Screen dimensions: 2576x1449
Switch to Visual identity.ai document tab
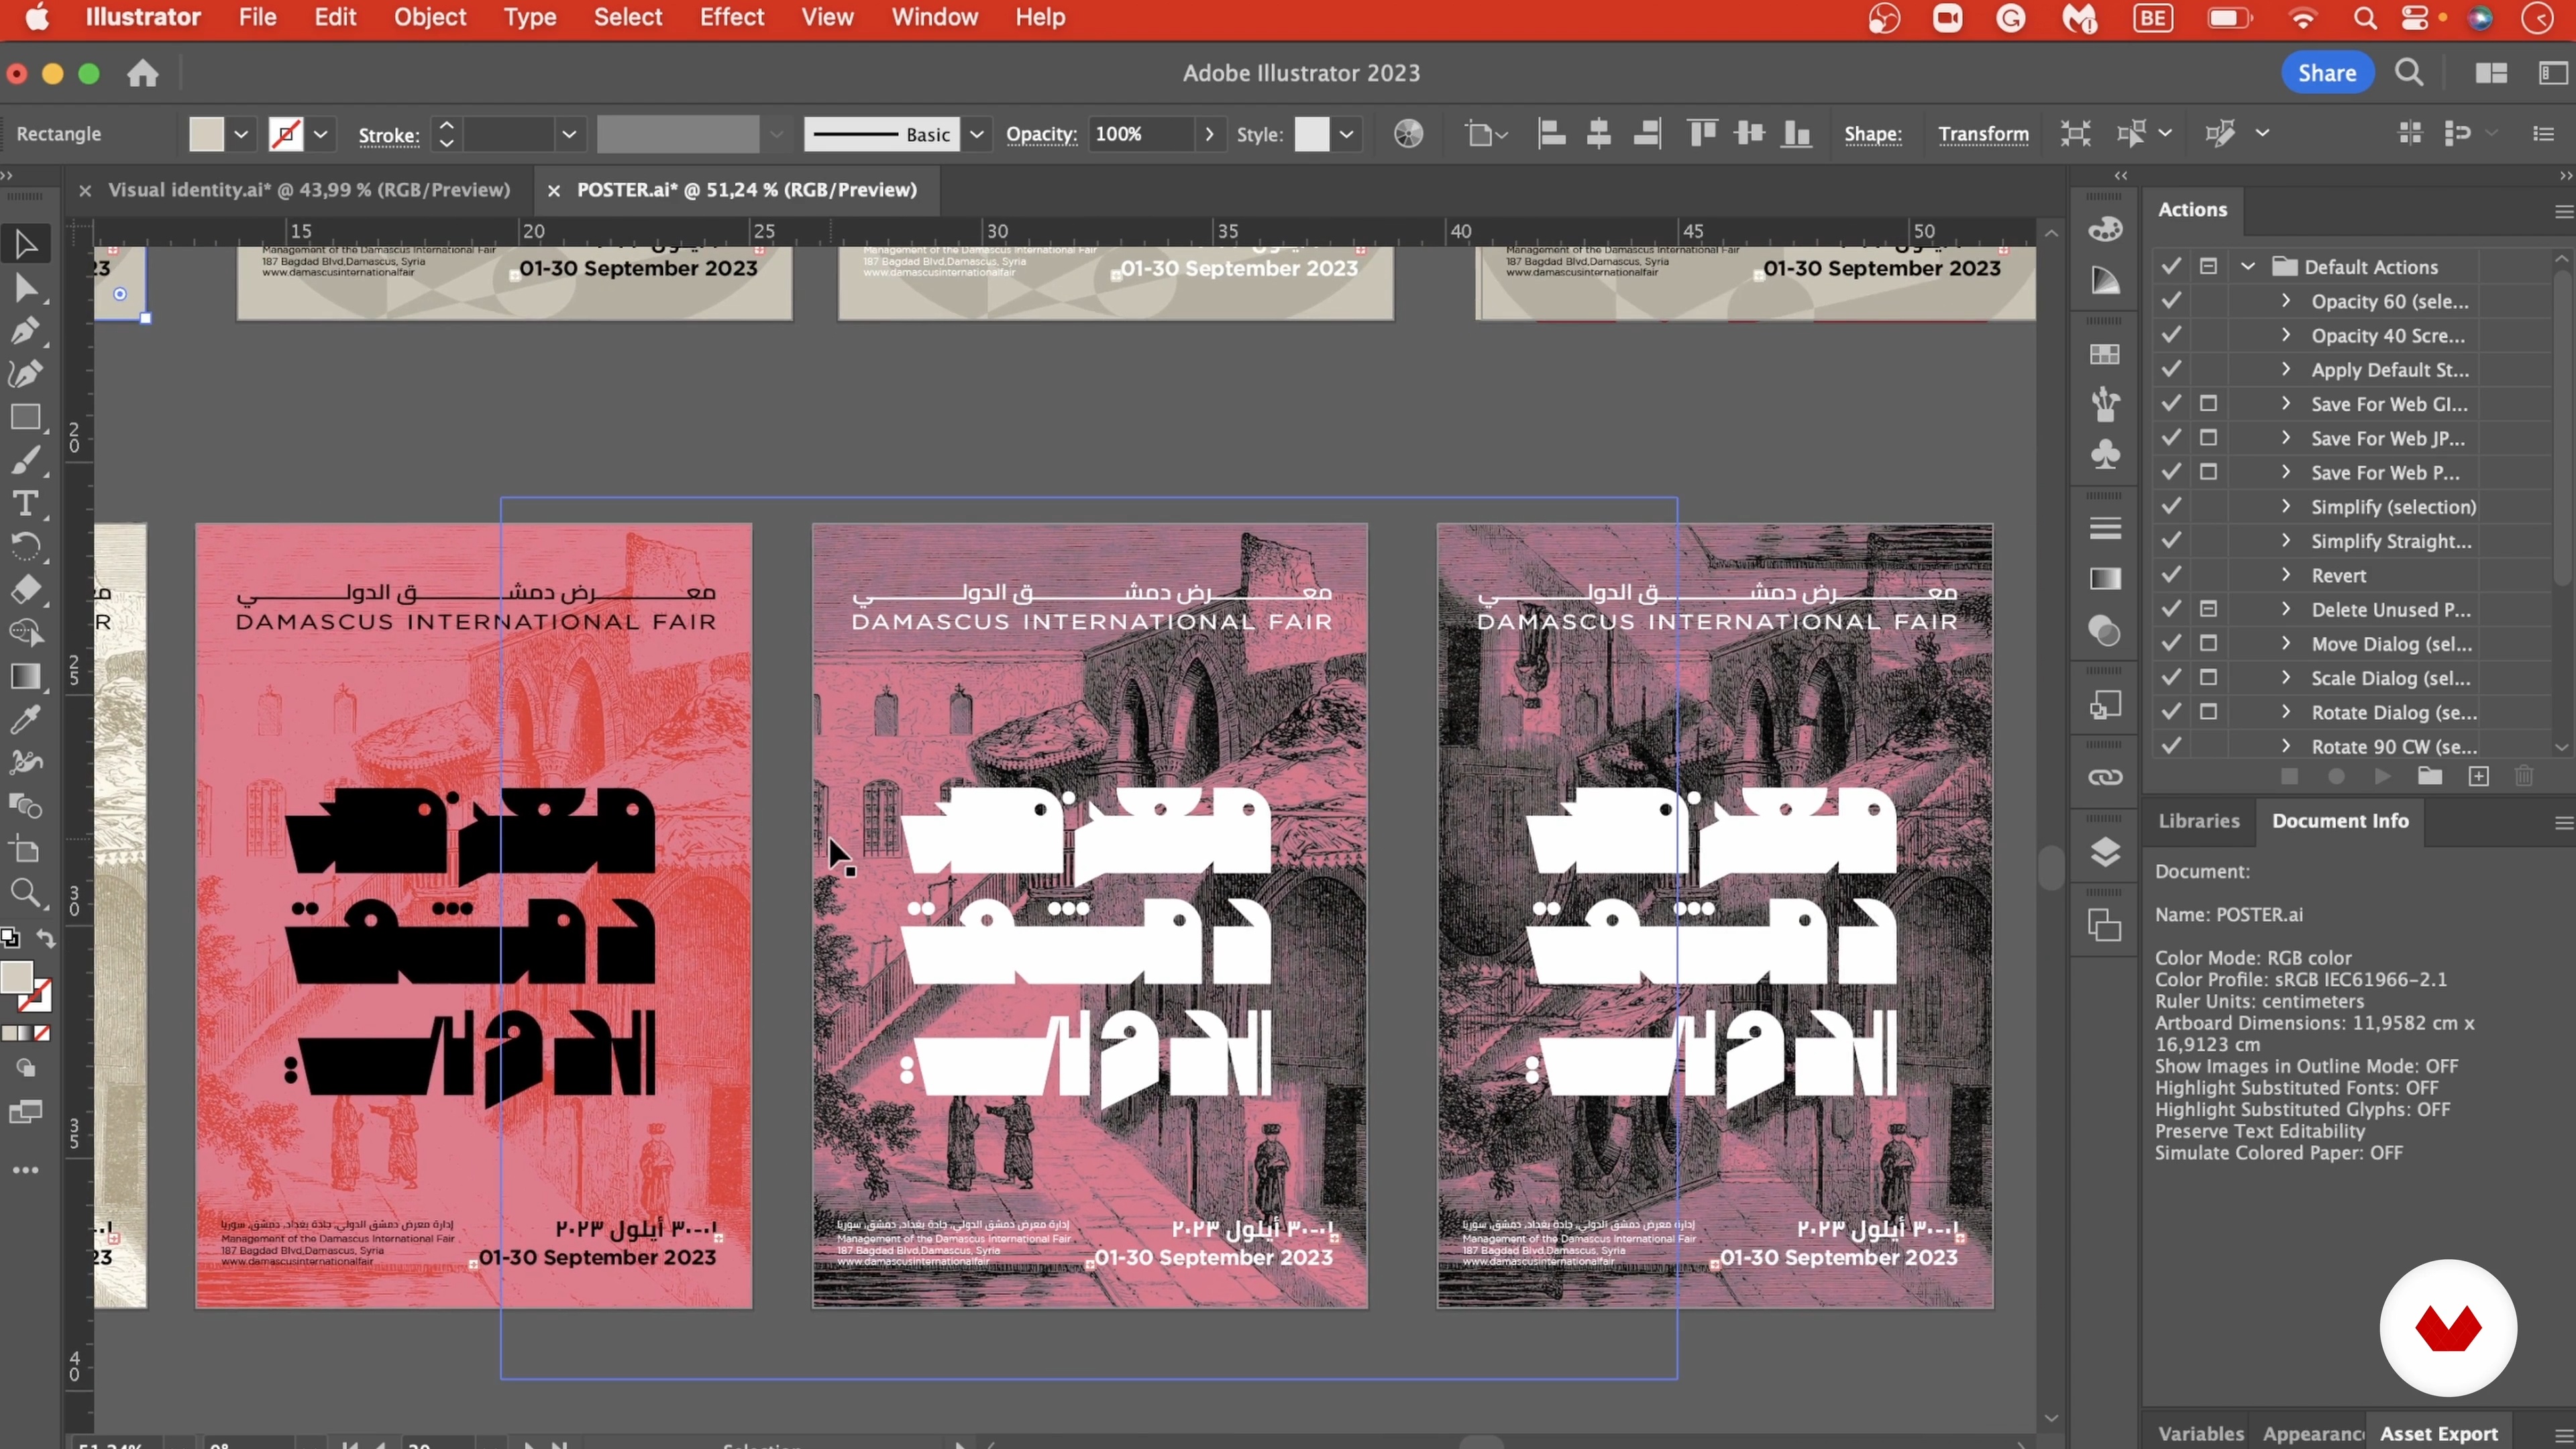[309, 190]
